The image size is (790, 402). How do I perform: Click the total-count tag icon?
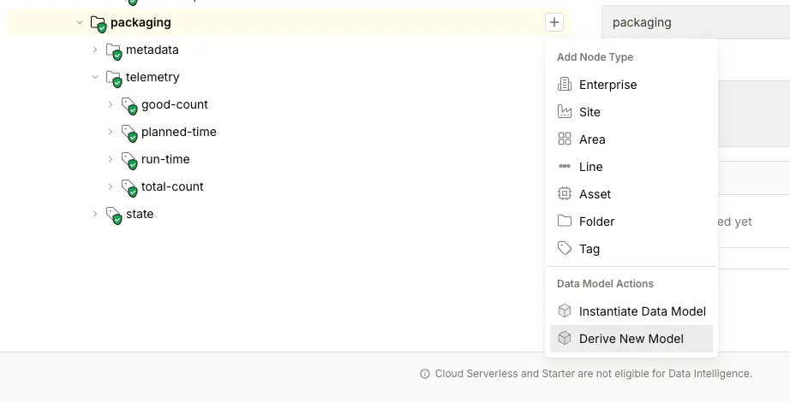pos(129,187)
